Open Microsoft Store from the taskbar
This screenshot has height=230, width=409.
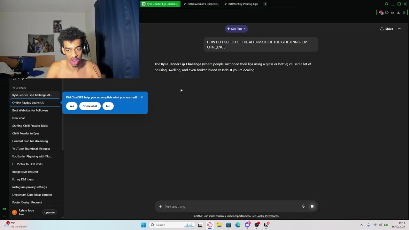click(x=228, y=225)
